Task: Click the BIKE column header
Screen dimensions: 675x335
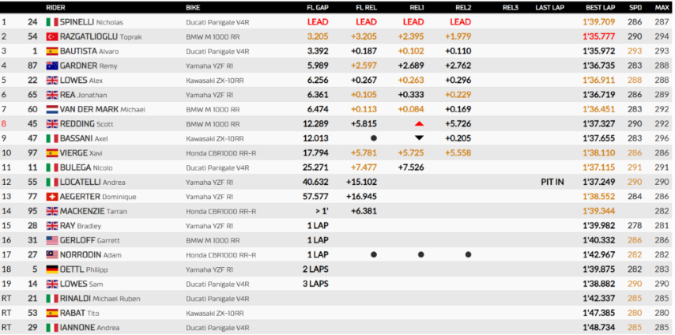Action: coord(193,7)
